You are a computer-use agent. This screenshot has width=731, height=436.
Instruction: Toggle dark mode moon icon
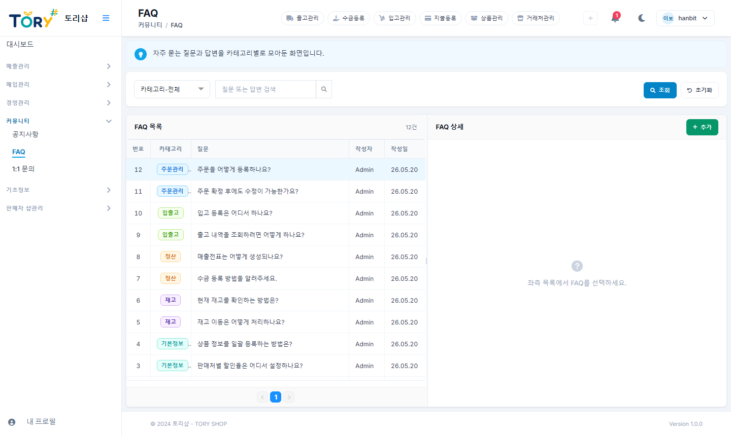(x=642, y=18)
